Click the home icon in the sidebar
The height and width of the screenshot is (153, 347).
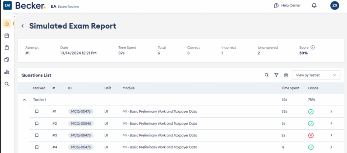coord(7,24)
